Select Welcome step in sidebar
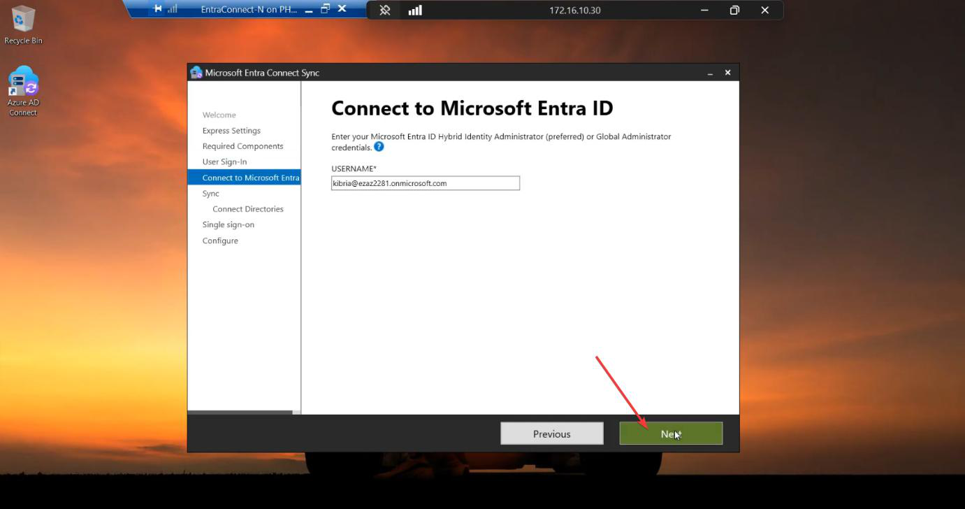The width and height of the screenshot is (965, 509). [x=219, y=115]
